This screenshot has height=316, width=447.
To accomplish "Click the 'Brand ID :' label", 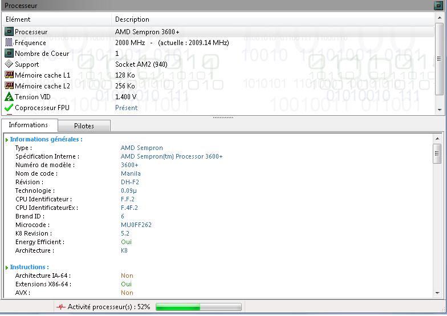I will [x=30, y=216].
